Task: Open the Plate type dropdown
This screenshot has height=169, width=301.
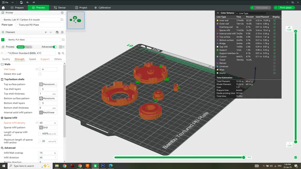Action: click(x=40, y=25)
